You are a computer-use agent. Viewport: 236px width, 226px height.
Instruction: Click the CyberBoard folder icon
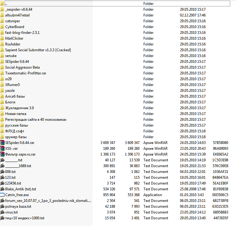tap(2, 27)
